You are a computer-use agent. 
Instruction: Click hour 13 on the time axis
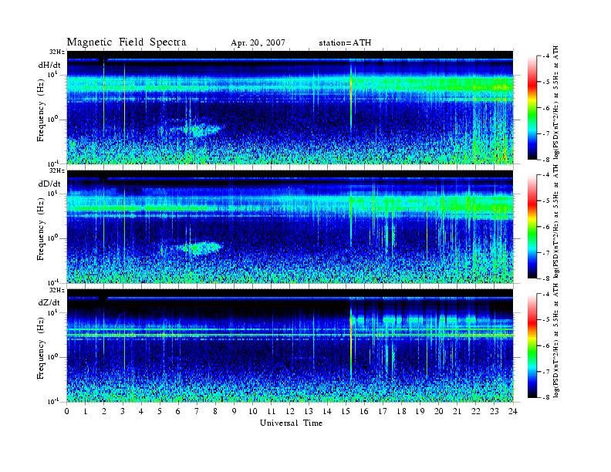pos(309,412)
